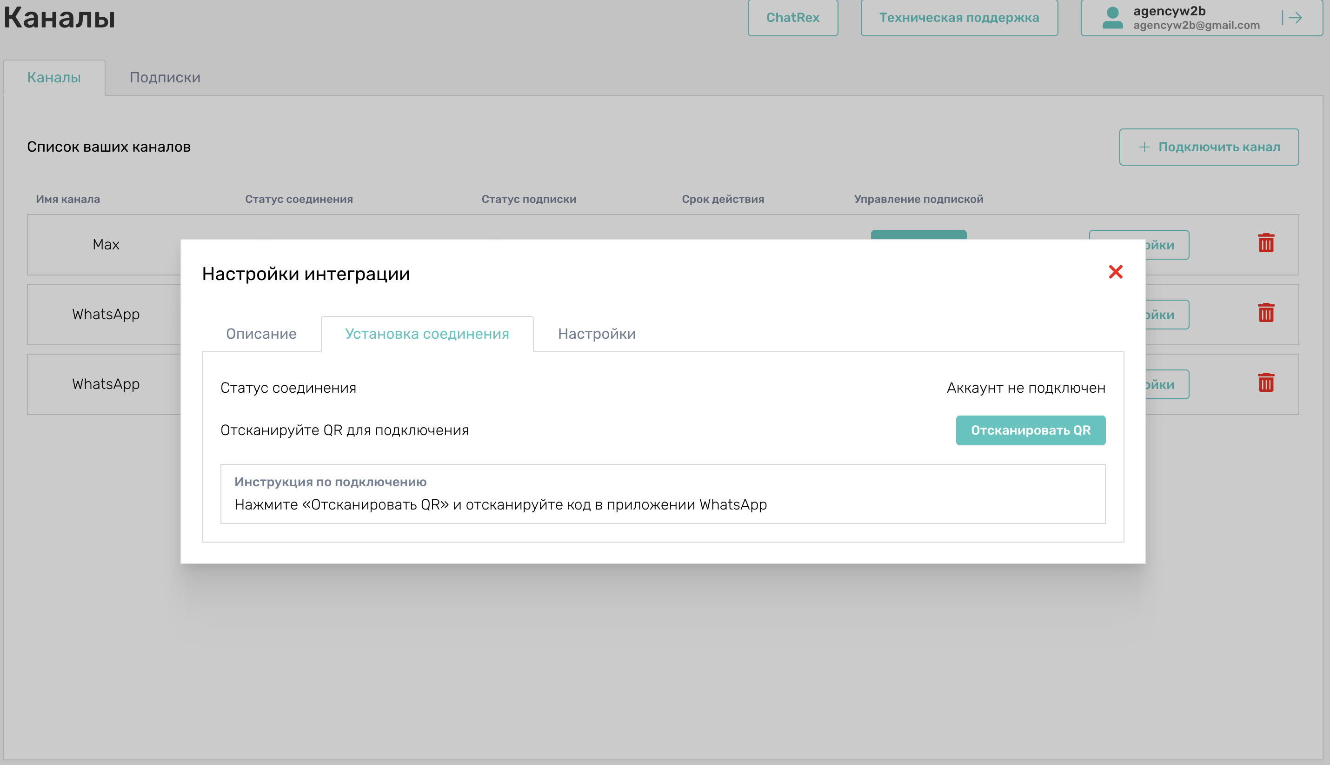Image resolution: width=1330 pixels, height=765 pixels.
Task: Click the Инструкция по подключению box
Action: [x=663, y=494]
